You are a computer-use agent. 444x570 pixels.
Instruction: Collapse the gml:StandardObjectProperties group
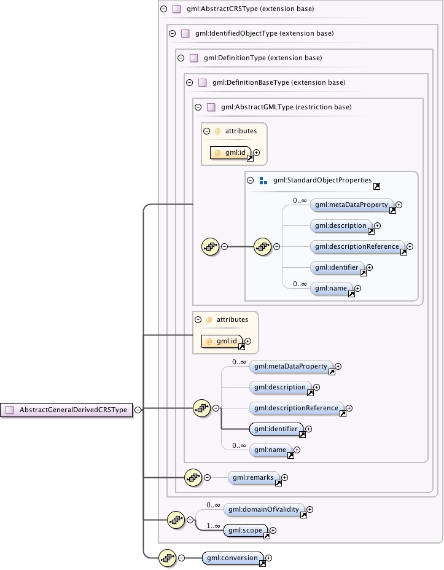click(x=251, y=180)
